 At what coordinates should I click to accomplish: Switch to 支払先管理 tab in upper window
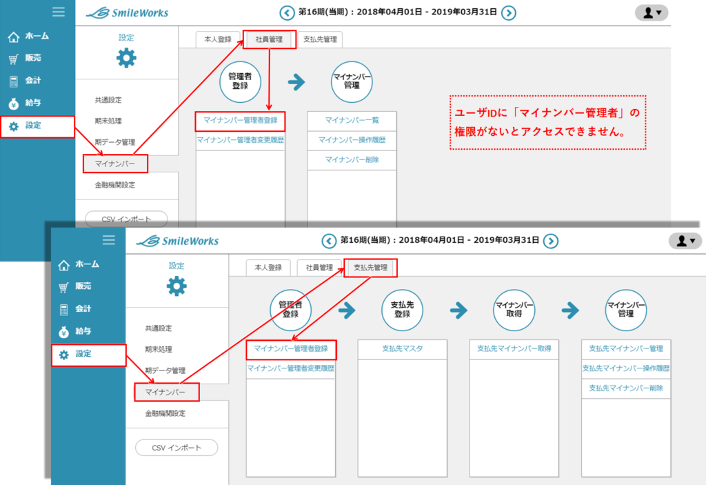(320, 39)
